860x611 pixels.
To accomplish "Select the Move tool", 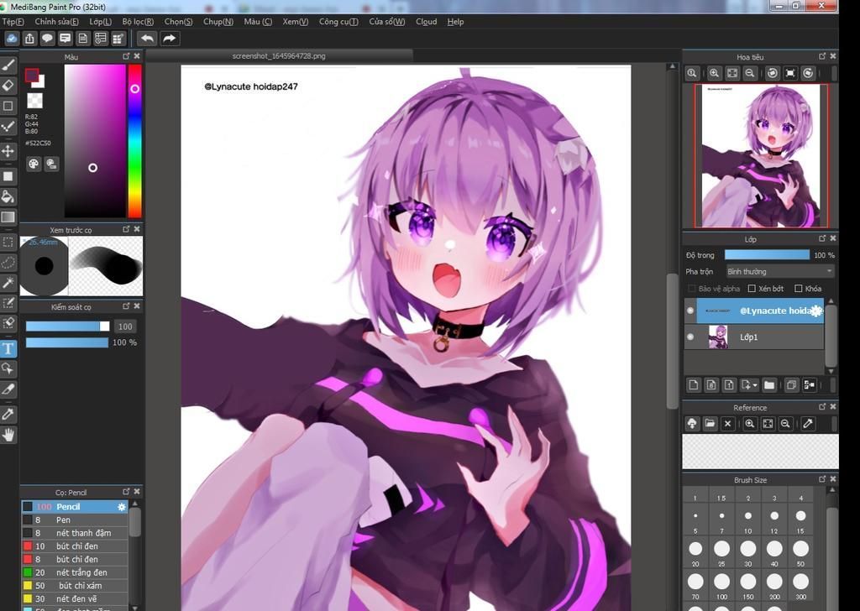I will (x=8, y=151).
